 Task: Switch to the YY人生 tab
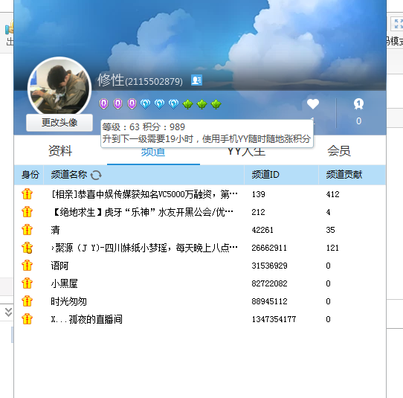coord(246,152)
